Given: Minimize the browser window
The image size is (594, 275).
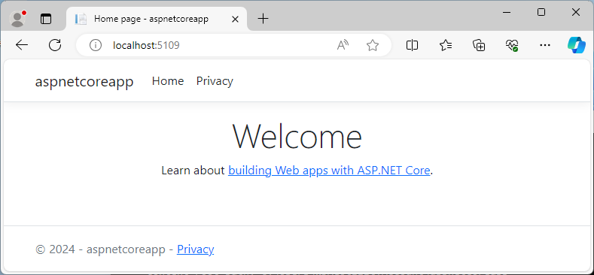Looking at the screenshot, I should click(507, 12).
